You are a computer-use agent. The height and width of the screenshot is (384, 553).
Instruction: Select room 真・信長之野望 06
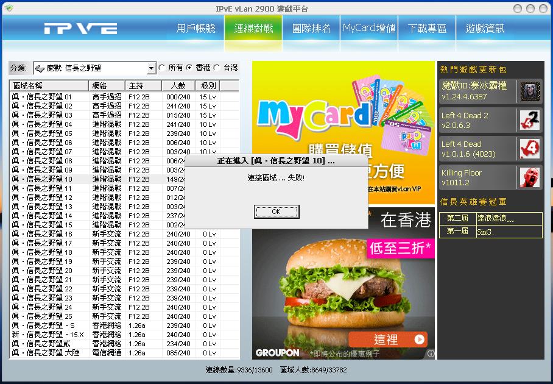[124, 143]
